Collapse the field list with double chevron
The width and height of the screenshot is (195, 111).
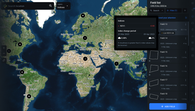[x=185, y=10]
